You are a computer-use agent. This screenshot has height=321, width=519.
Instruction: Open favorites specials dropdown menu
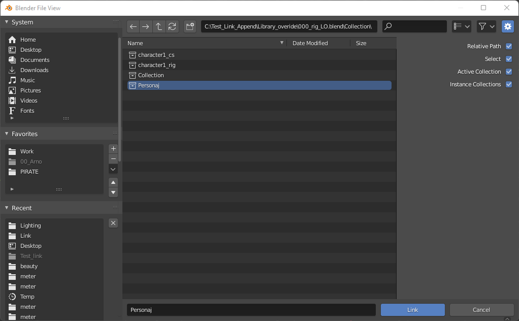(x=113, y=169)
